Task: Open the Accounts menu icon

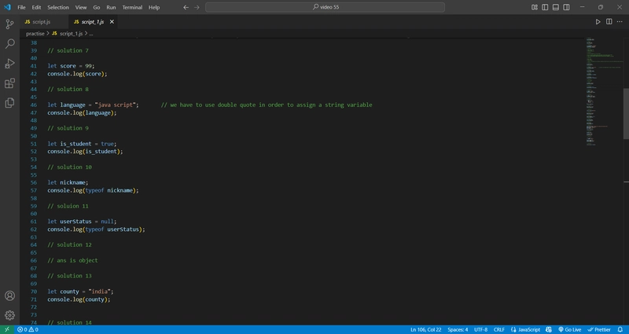Action: (9, 296)
